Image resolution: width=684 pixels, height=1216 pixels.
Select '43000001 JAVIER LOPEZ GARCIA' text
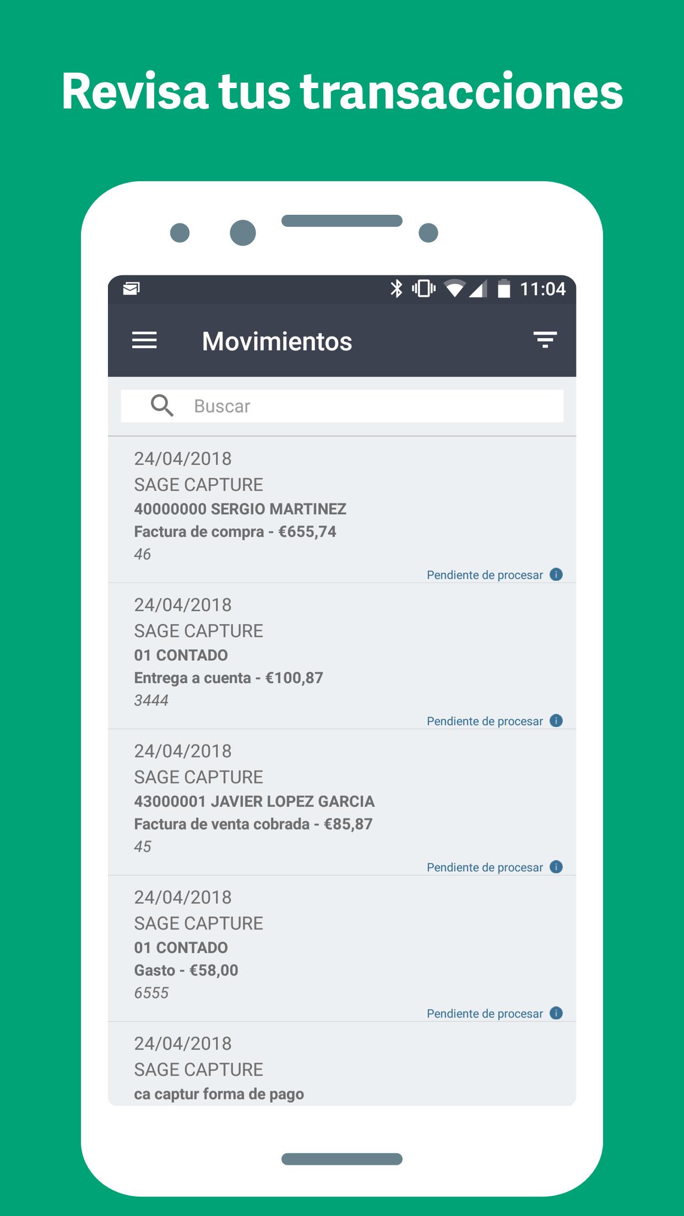coord(254,801)
